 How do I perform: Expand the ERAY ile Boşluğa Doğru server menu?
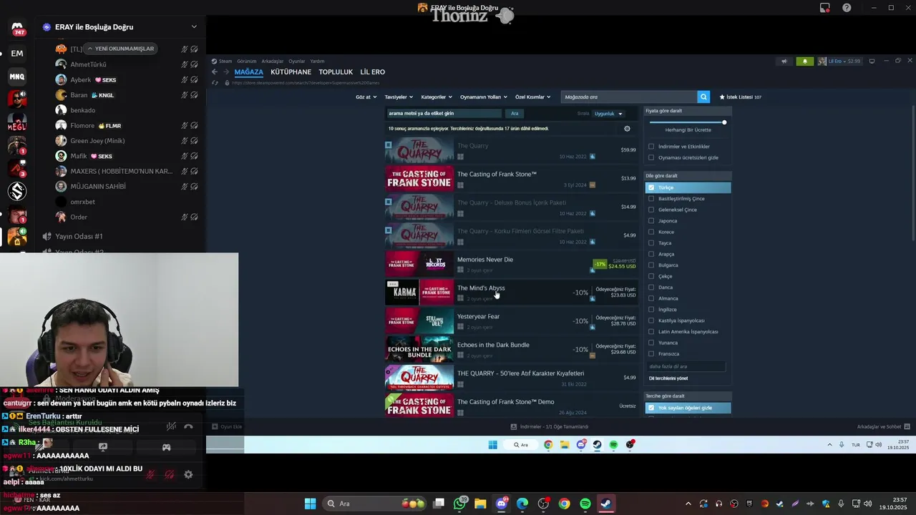click(194, 27)
